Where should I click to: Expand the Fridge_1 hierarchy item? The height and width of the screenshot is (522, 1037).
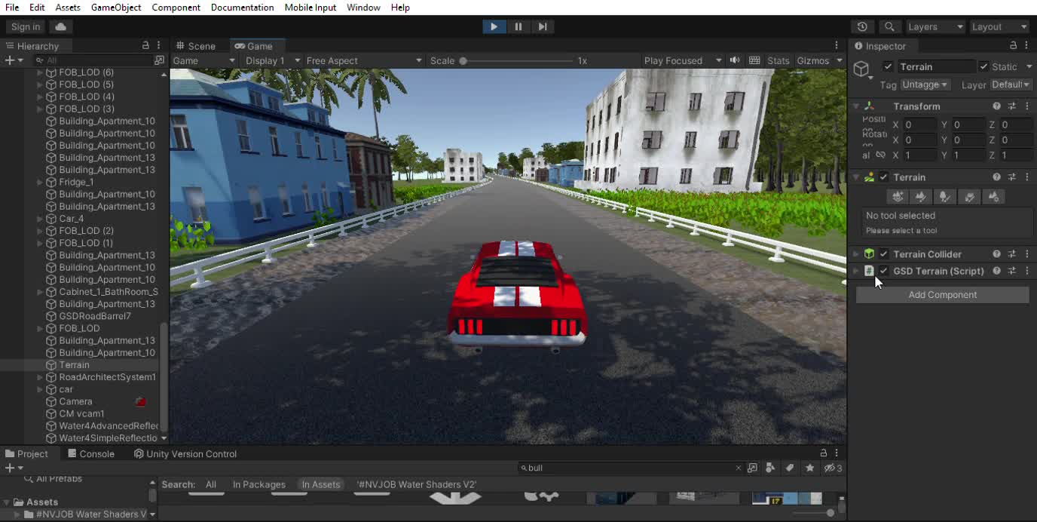click(x=40, y=182)
